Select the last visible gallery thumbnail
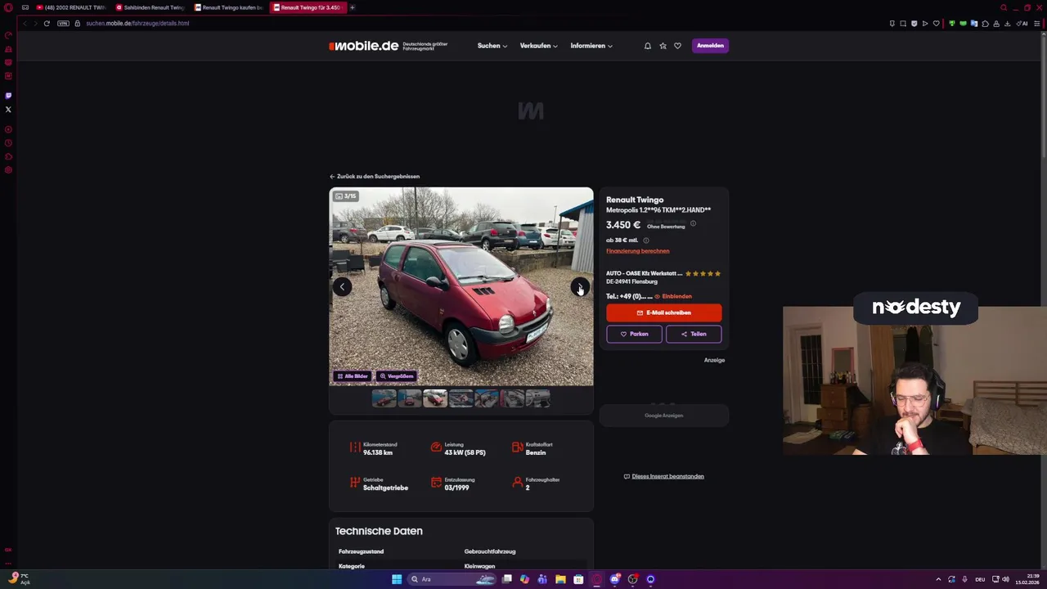The height and width of the screenshot is (589, 1047). click(537, 398)
